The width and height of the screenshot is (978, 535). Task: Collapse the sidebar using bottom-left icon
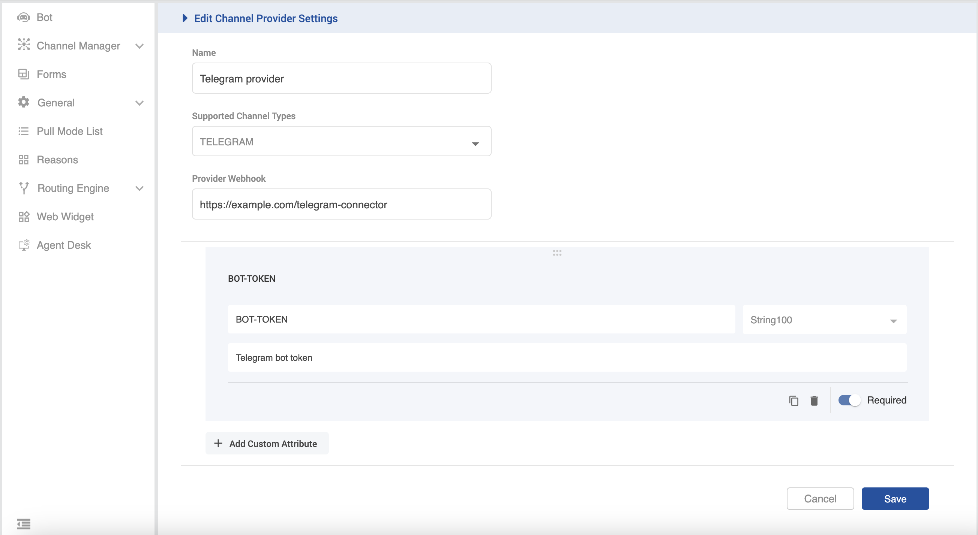tap(24, 524)
